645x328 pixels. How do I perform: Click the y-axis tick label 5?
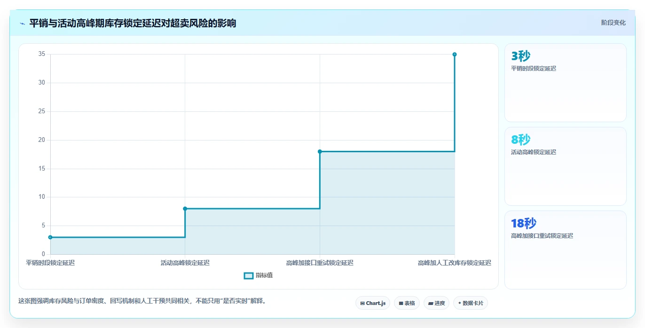click(x=44, y=226)
